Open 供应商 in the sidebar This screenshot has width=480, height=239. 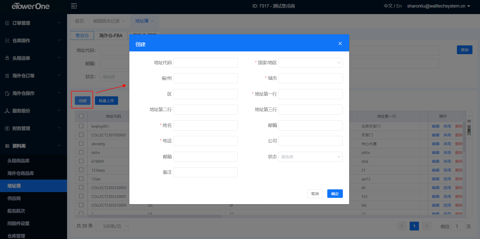pos(14,198)
